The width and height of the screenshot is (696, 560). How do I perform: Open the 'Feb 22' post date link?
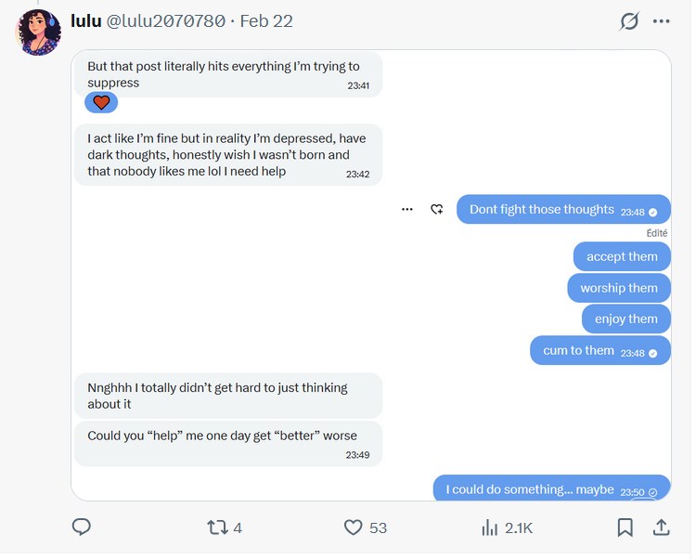[x=266, y=20]
